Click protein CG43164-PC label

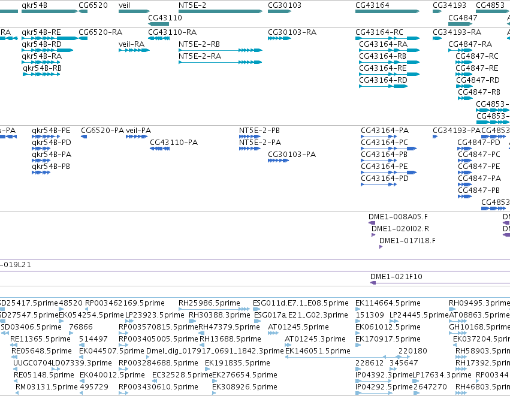pyautogui.click(x=384, y=143)
